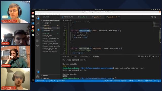Open Explorer views and more actions menu

point(57,17)
